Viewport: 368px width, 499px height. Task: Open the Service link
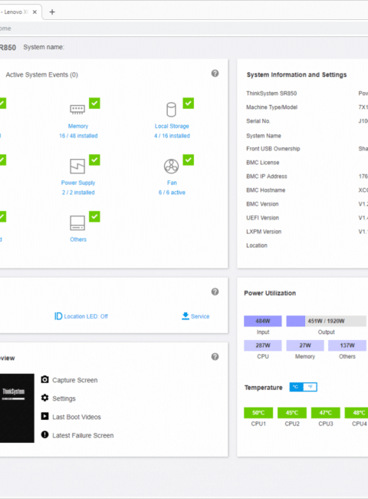[200, 316]
